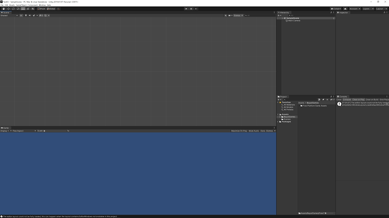
Task: Select the Move tool
Action: 8,9
